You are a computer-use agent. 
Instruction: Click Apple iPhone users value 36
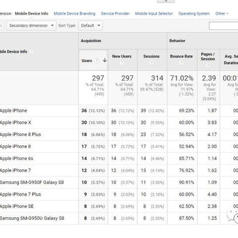click(84, 111)
